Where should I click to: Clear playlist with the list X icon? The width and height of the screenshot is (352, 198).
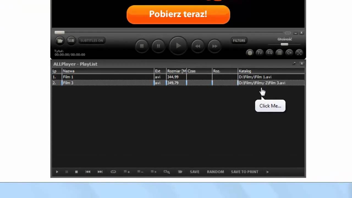tap(153, 172)
